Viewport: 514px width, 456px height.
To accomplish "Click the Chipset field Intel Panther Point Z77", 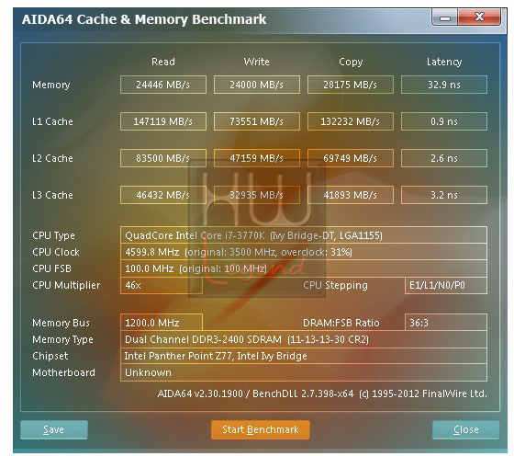I will coord(304,356).
